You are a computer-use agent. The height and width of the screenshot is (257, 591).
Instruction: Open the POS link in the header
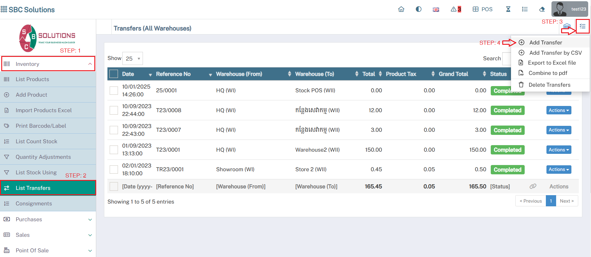483,9
